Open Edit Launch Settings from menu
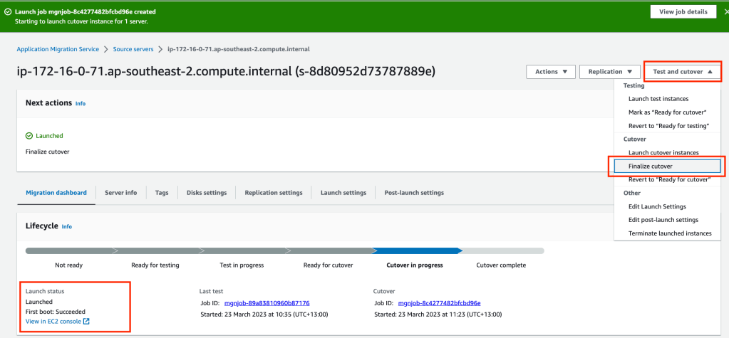 [x=657, y=206]
